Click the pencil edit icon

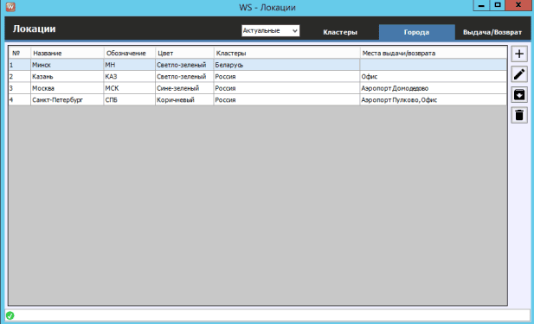(519, 74)
